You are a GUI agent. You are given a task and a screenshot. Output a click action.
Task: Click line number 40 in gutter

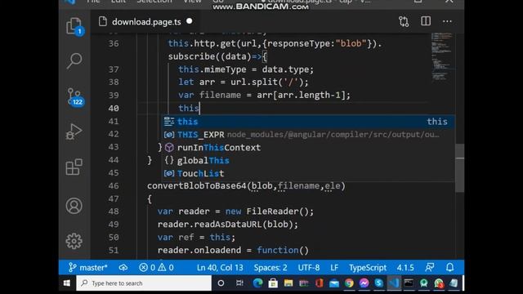114,108
